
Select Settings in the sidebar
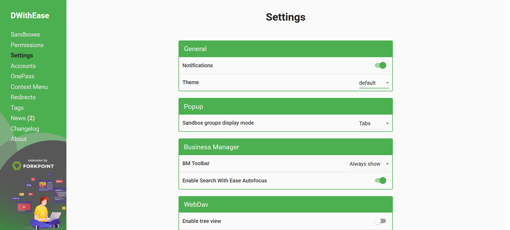point(22,55)
